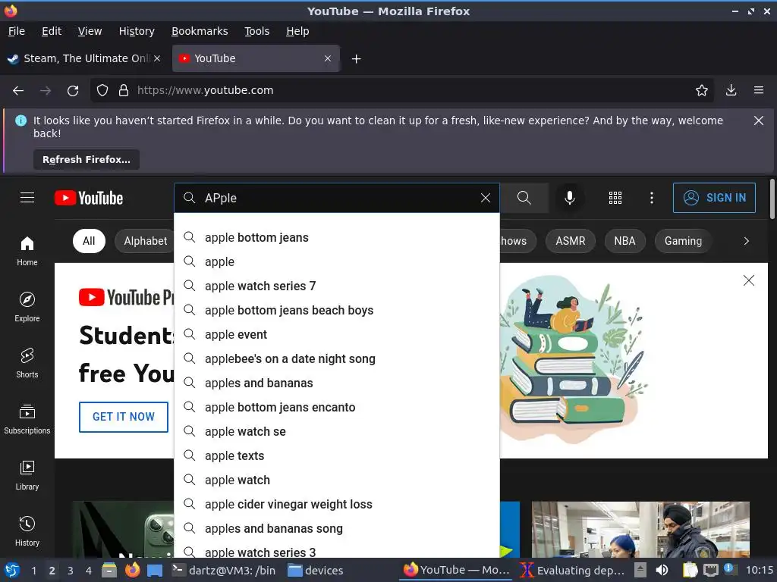Open devices folder window in taskbar
This screenshot has height=582, width=777.
[316, 571]
